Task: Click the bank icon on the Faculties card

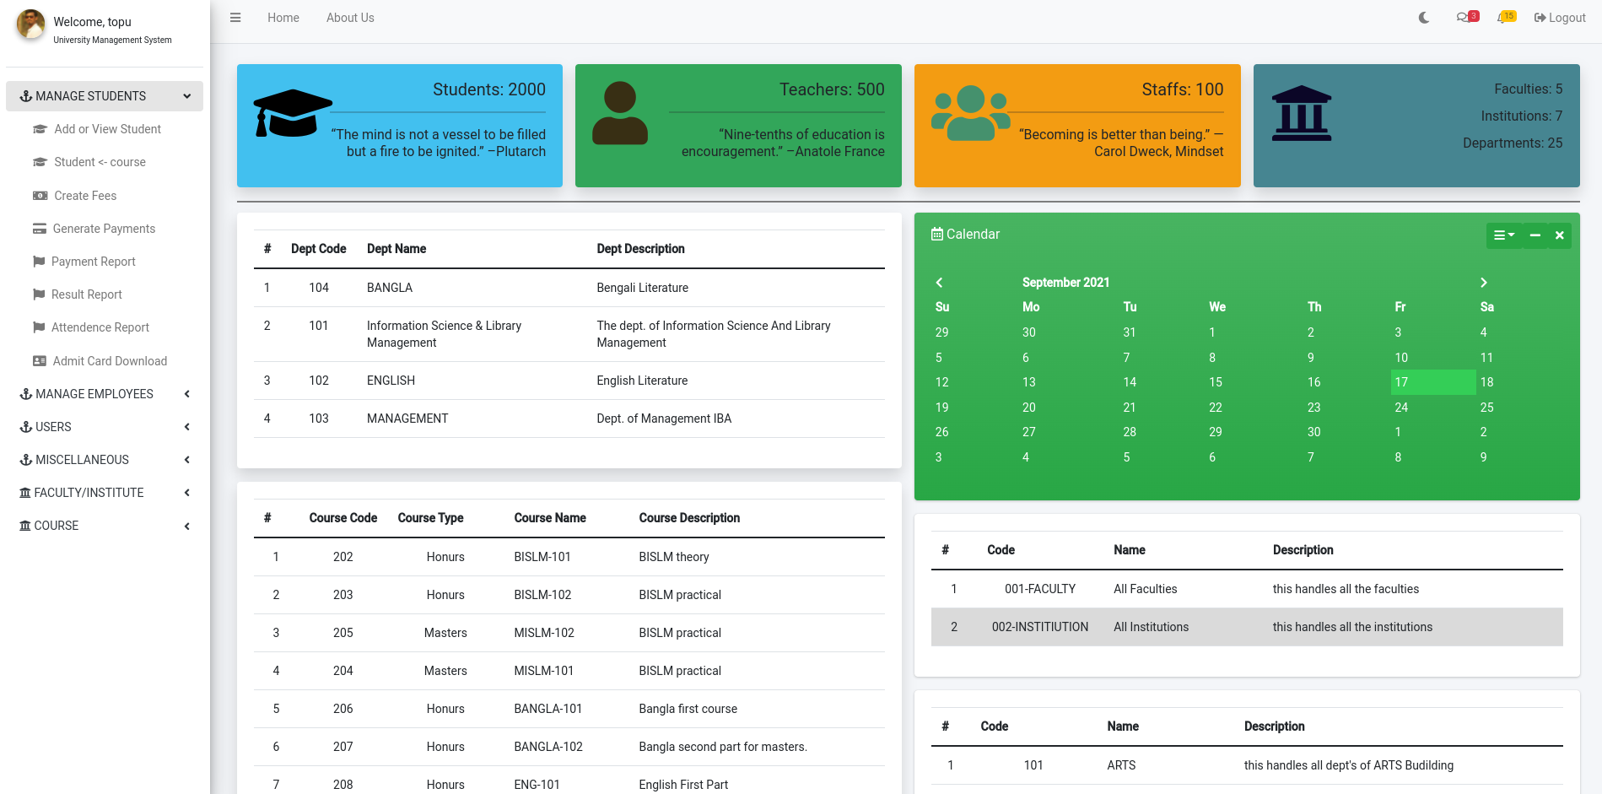Action: [x=1303, y=112]
